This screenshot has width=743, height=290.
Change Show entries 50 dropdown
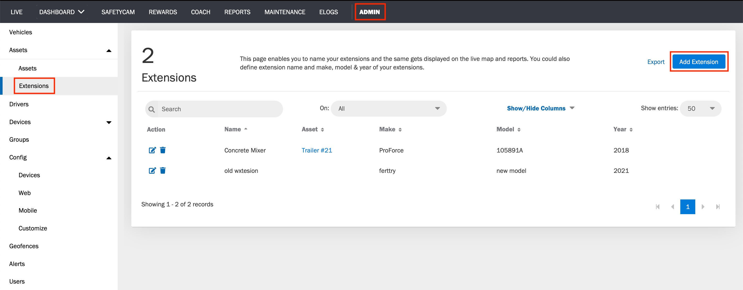tap(701, 109)
